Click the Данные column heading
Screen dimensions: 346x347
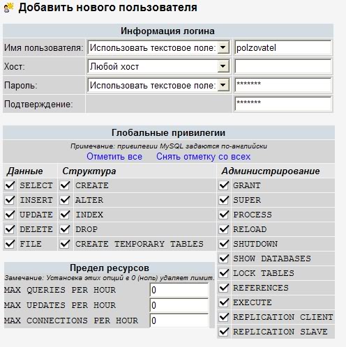coord(24,171)
